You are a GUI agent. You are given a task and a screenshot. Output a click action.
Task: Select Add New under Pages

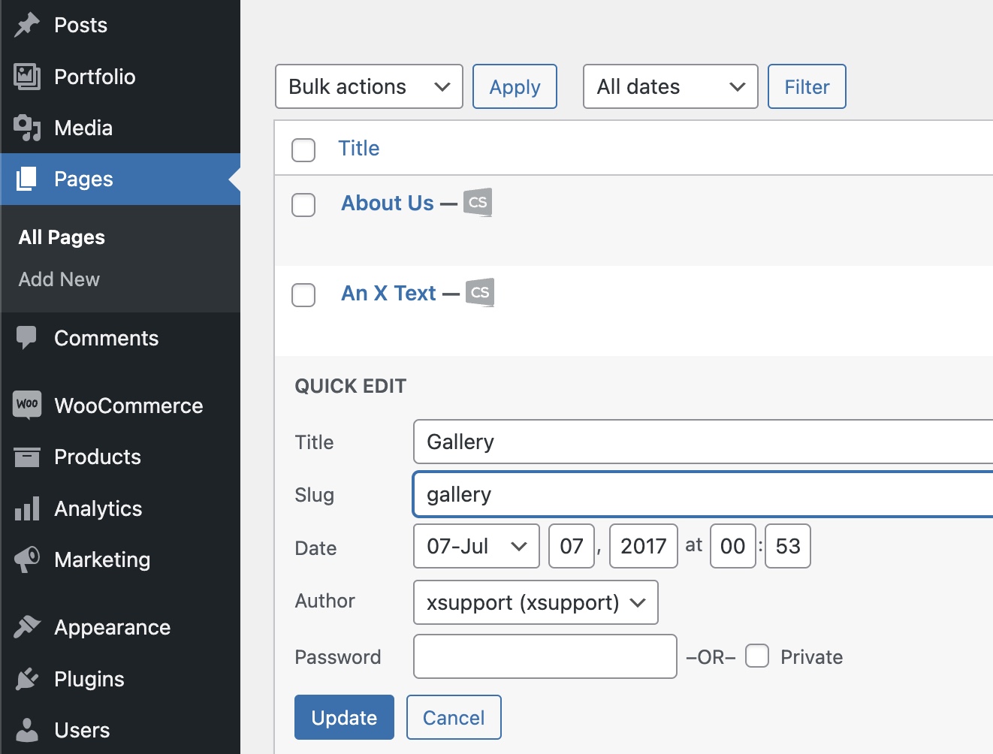59,279
